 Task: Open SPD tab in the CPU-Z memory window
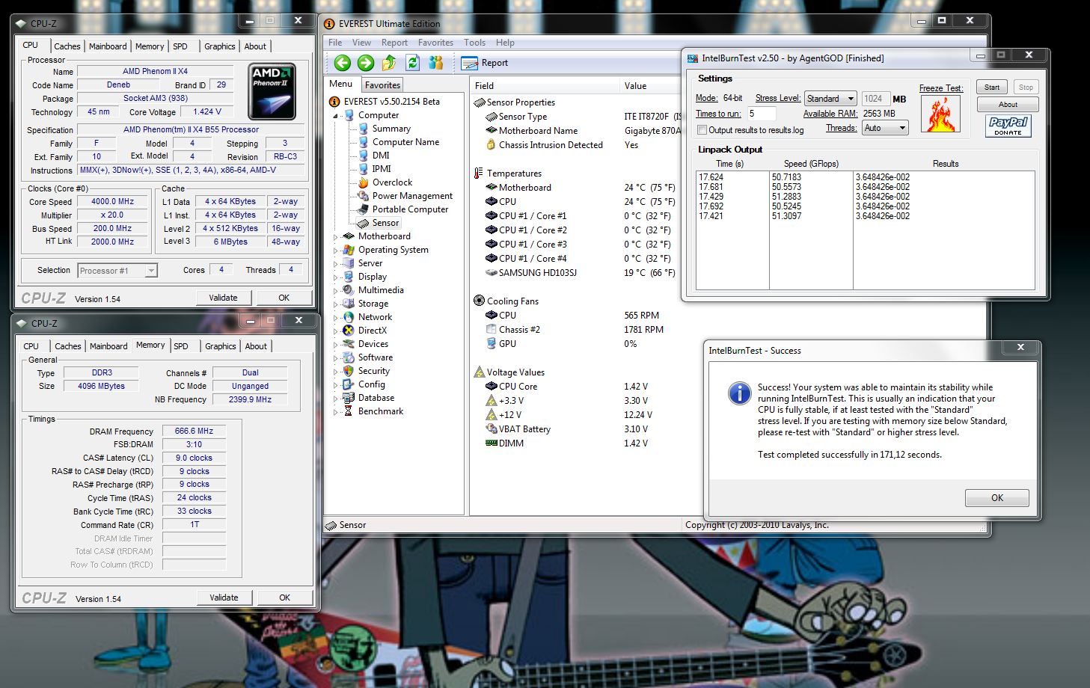pyautogui.click(x=181, y=346)
